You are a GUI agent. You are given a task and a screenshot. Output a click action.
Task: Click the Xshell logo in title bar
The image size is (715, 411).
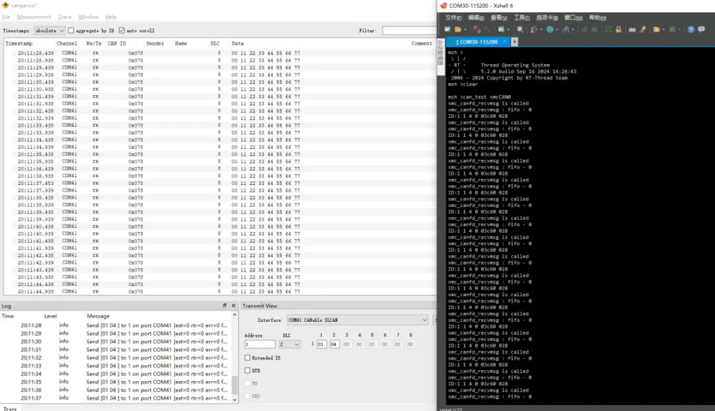coord(443,5)
